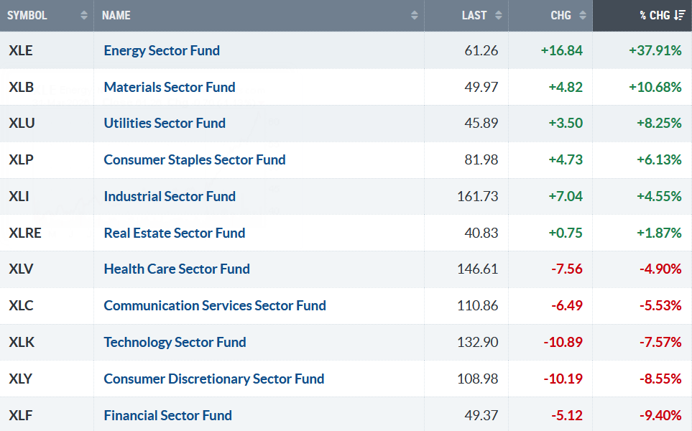Viewport: 692px width, 431px height.
Task: View the Real Estate Sector Fund
Action: pos(175,233)
